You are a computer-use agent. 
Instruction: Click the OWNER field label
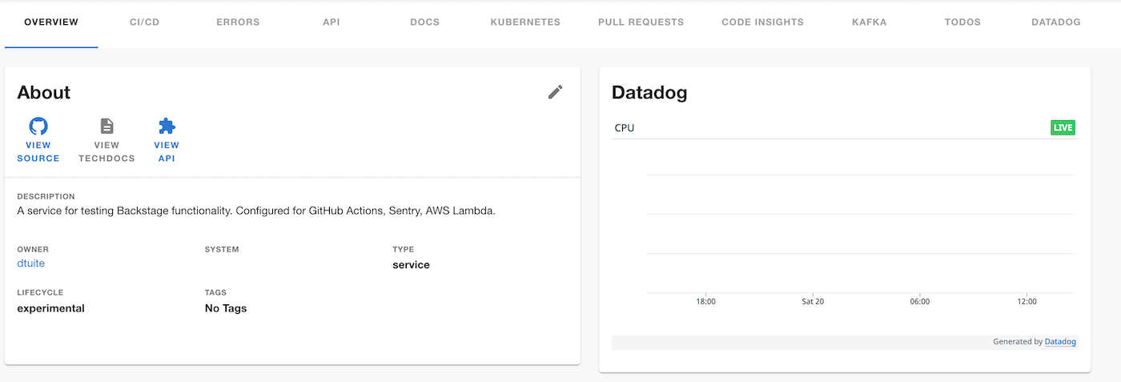[33, 250]
